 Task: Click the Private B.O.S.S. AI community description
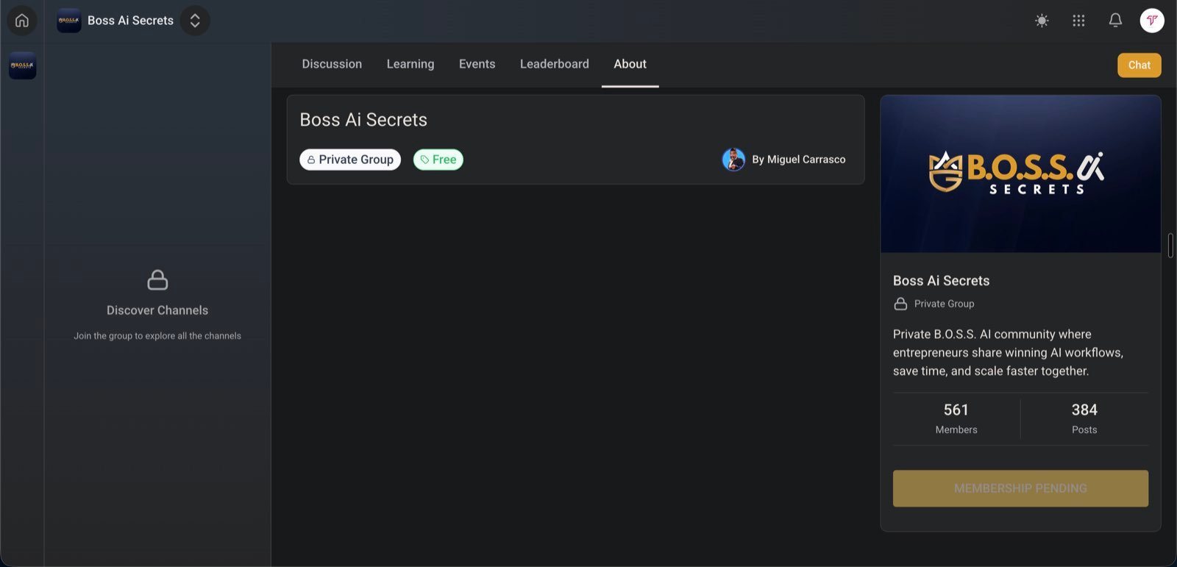pyautogui.click(x=1008, y=352)
